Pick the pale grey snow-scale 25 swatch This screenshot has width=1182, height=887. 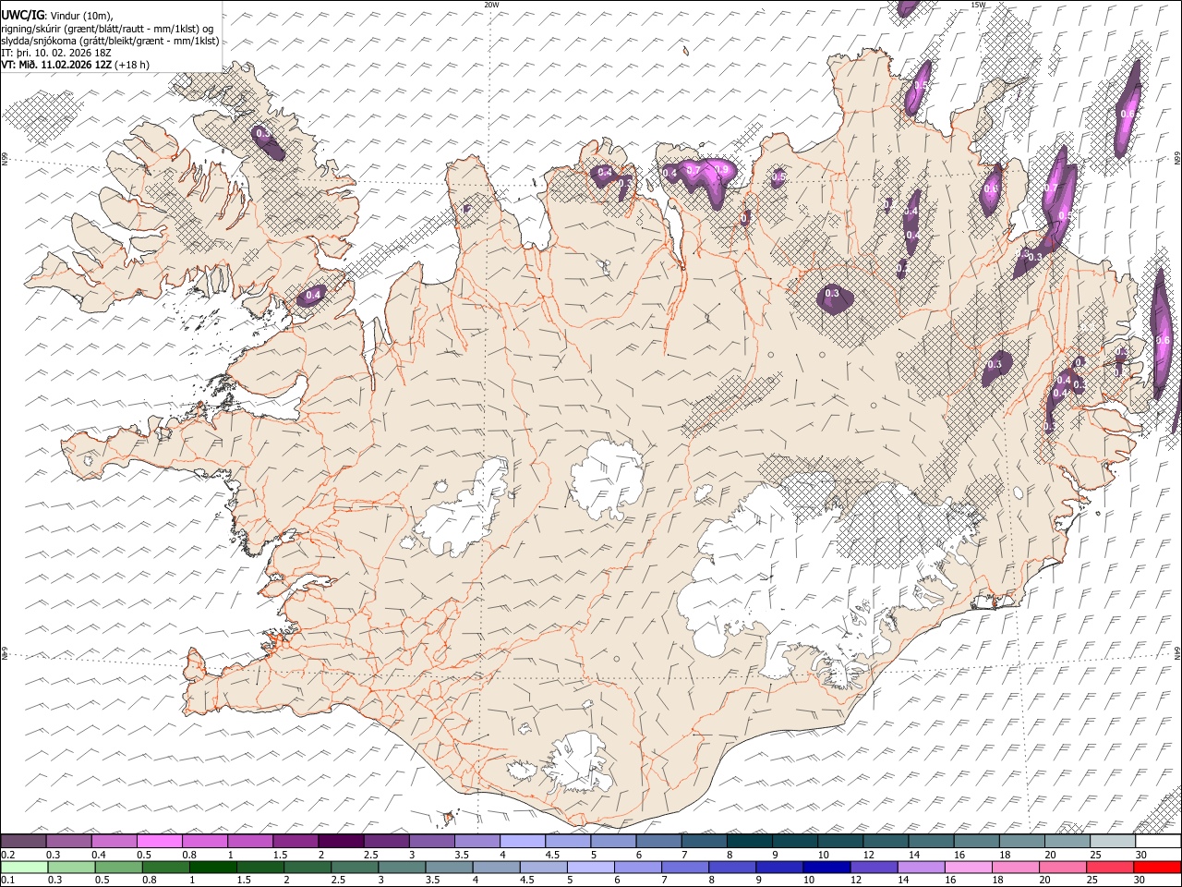pos(1112,842)
